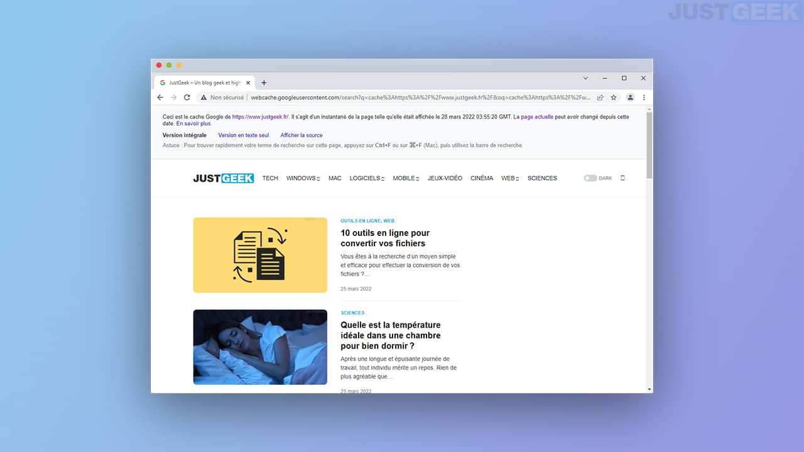Click the 'Afficher la source' link
The image size is (804, 452).
tap(301, 135)
